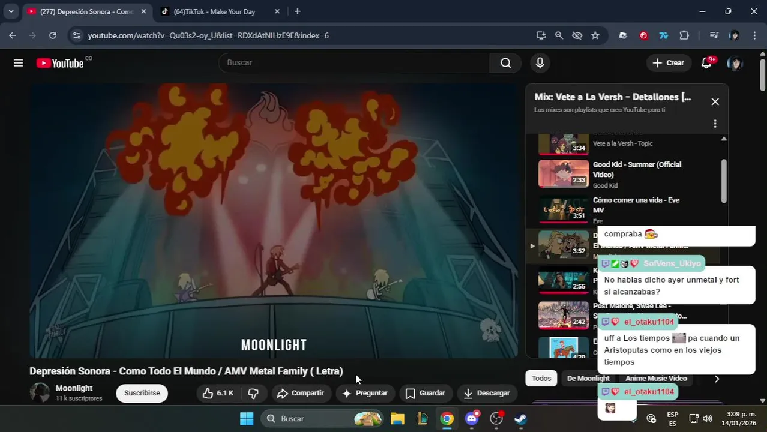
Task: Select the De Moonlight filter chip
Action: click(x=588, y=378)
